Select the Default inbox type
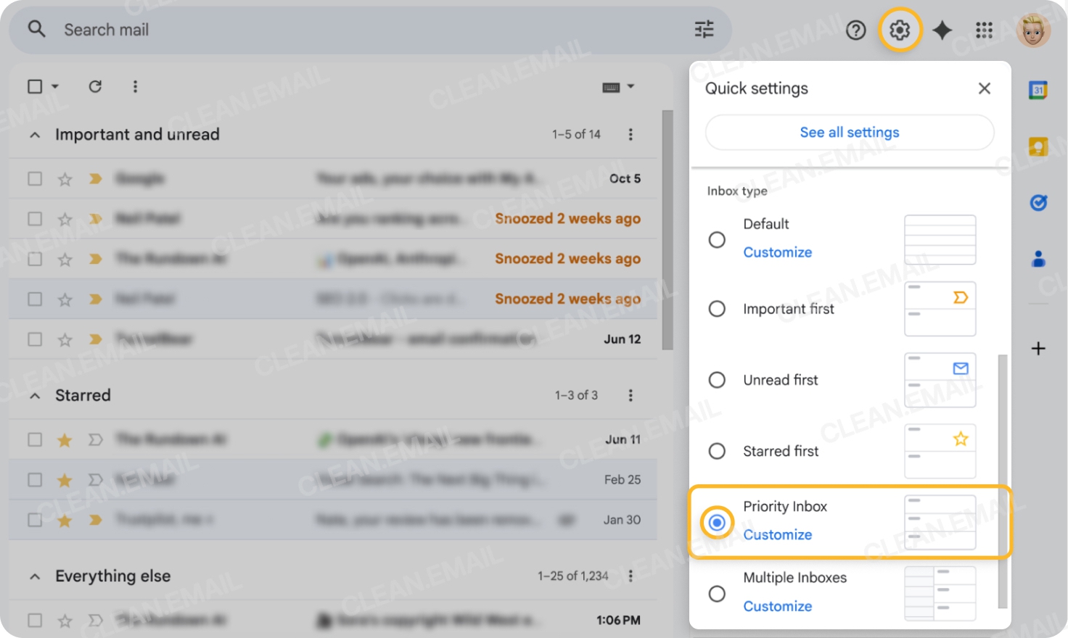The image size is (1068, 638). pos(717,239)
